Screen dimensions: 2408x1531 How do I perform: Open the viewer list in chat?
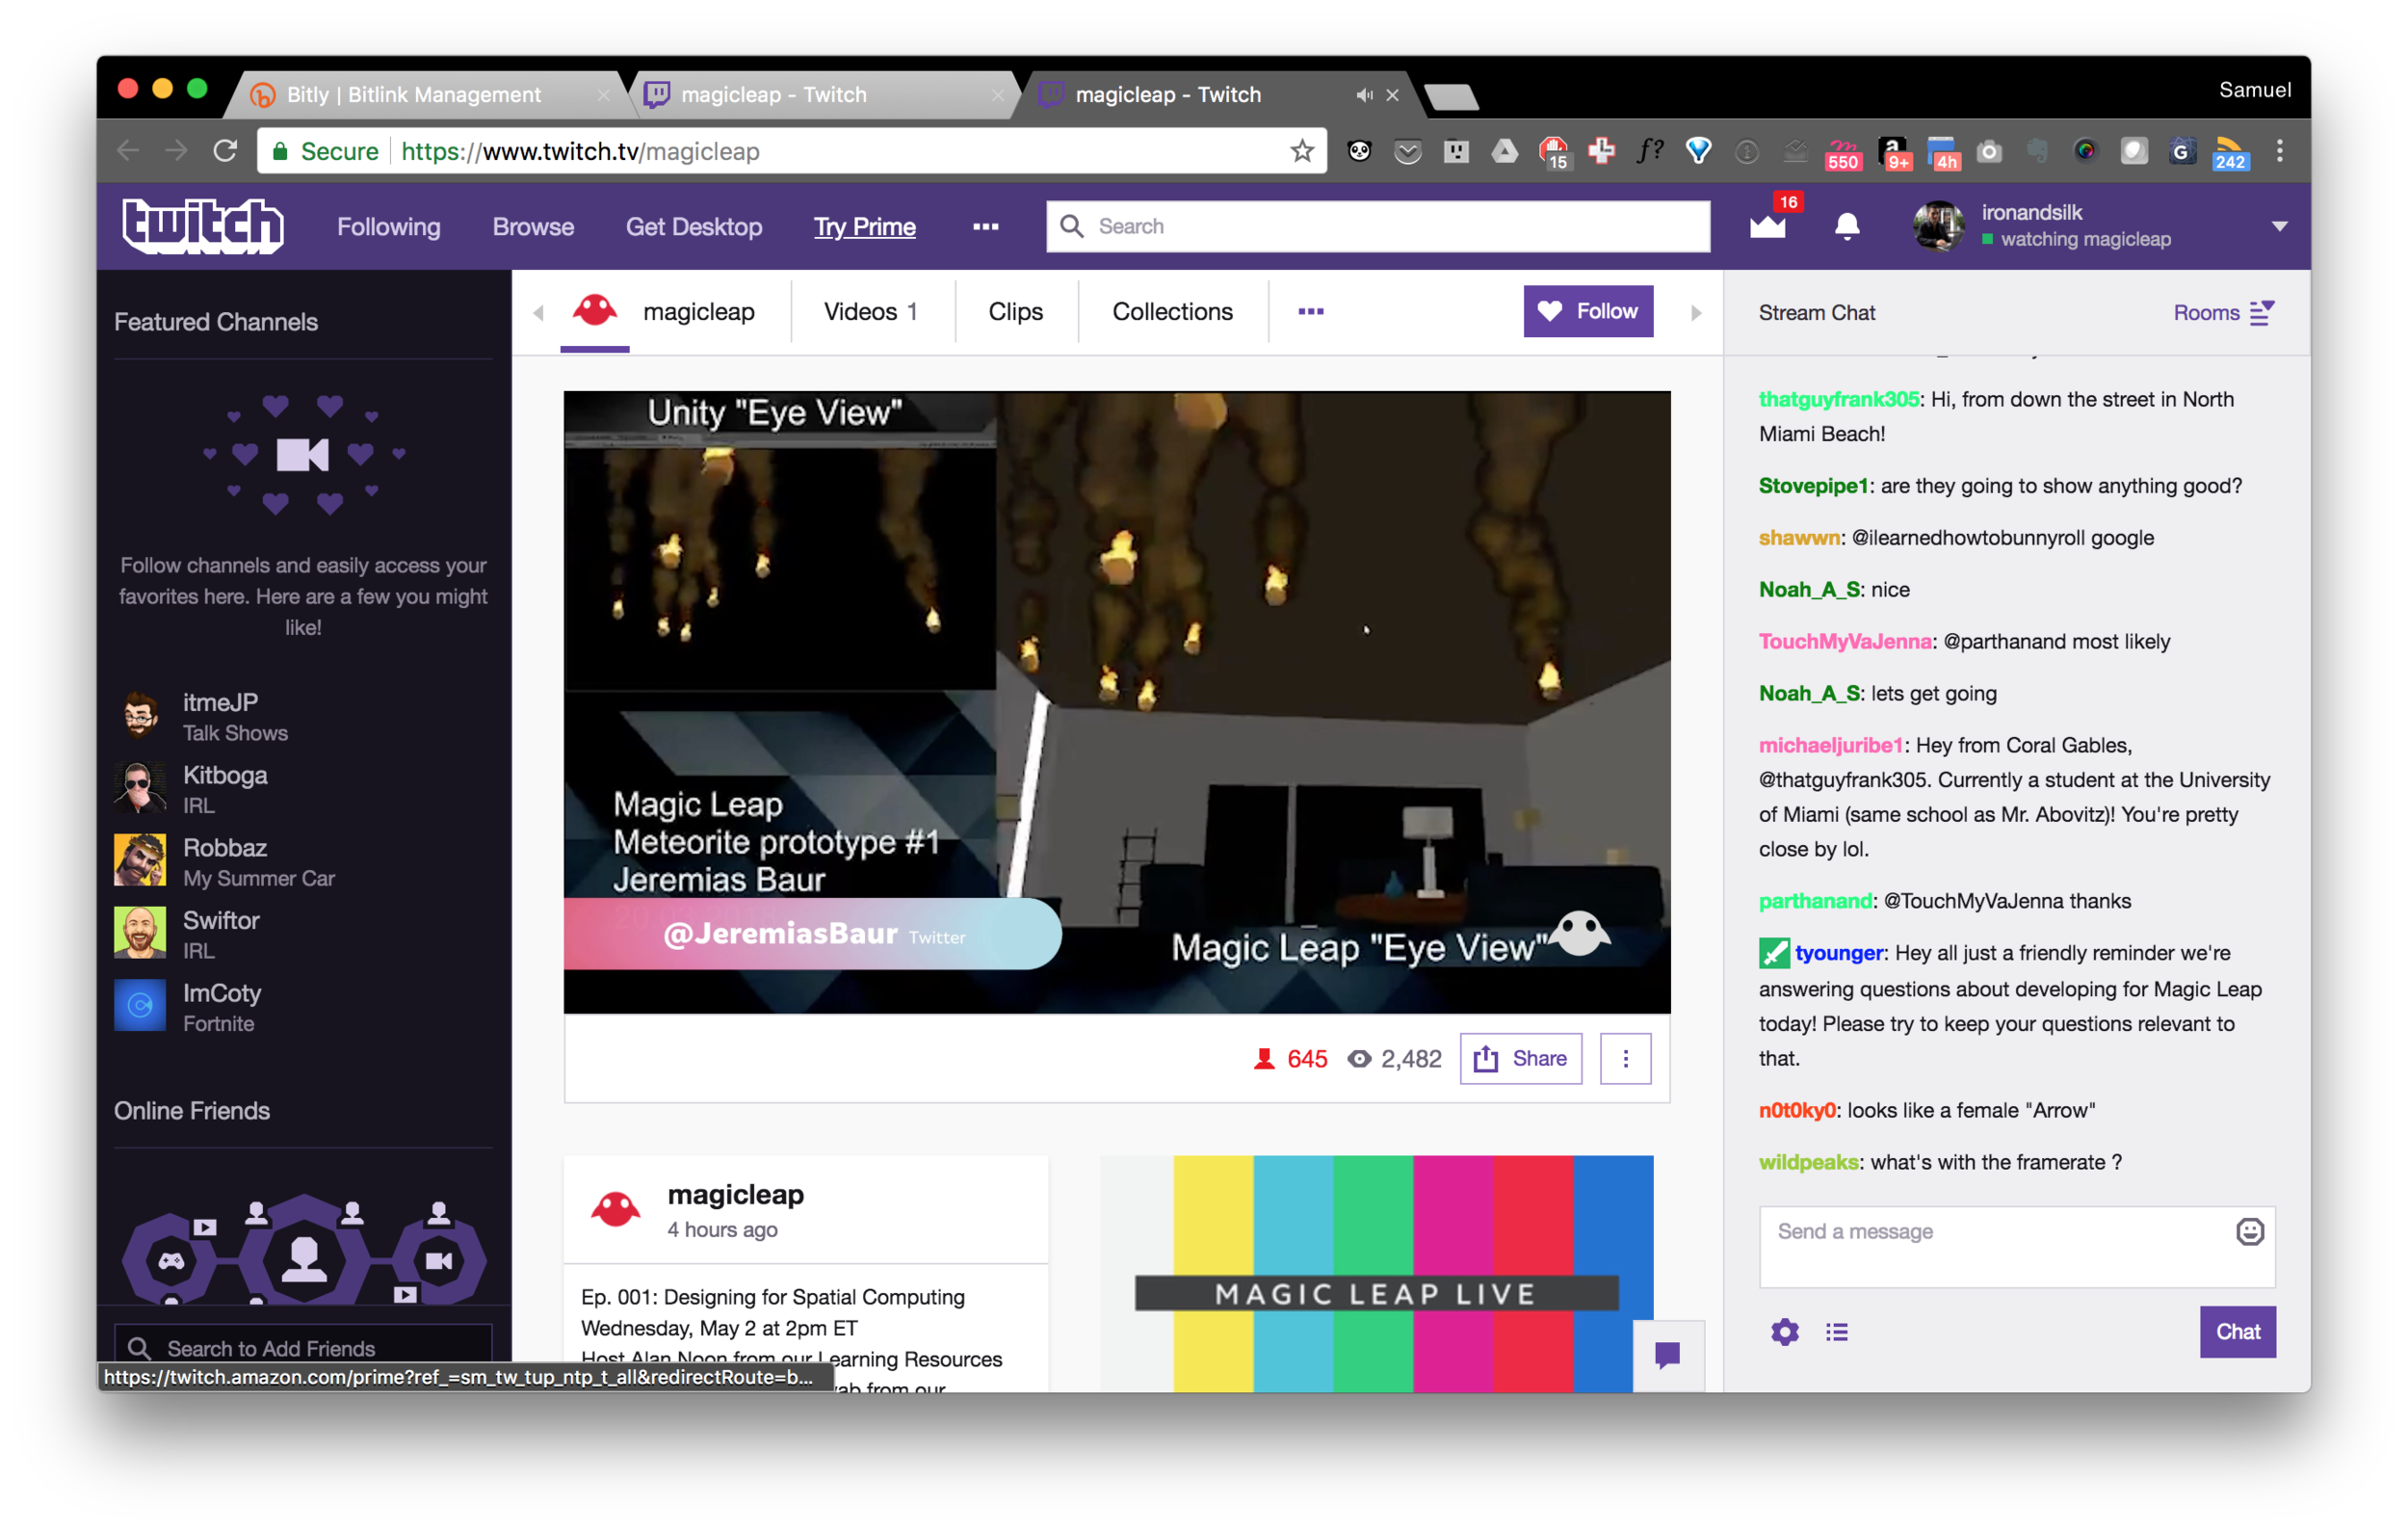[1837, 1332]
